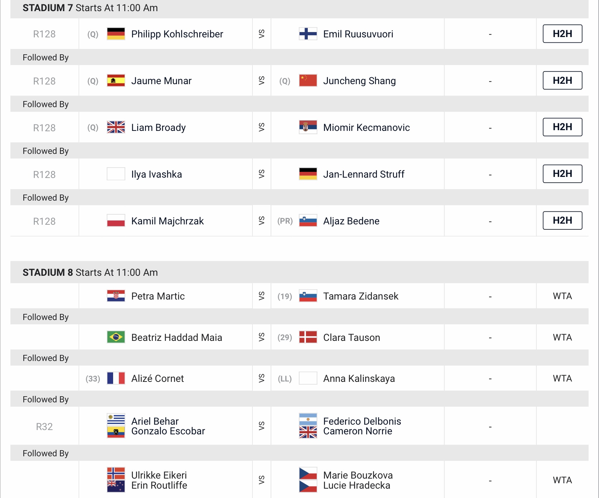Select Petra Martic player name
This screenshot has width=599, height=498.
pos(158,296)
